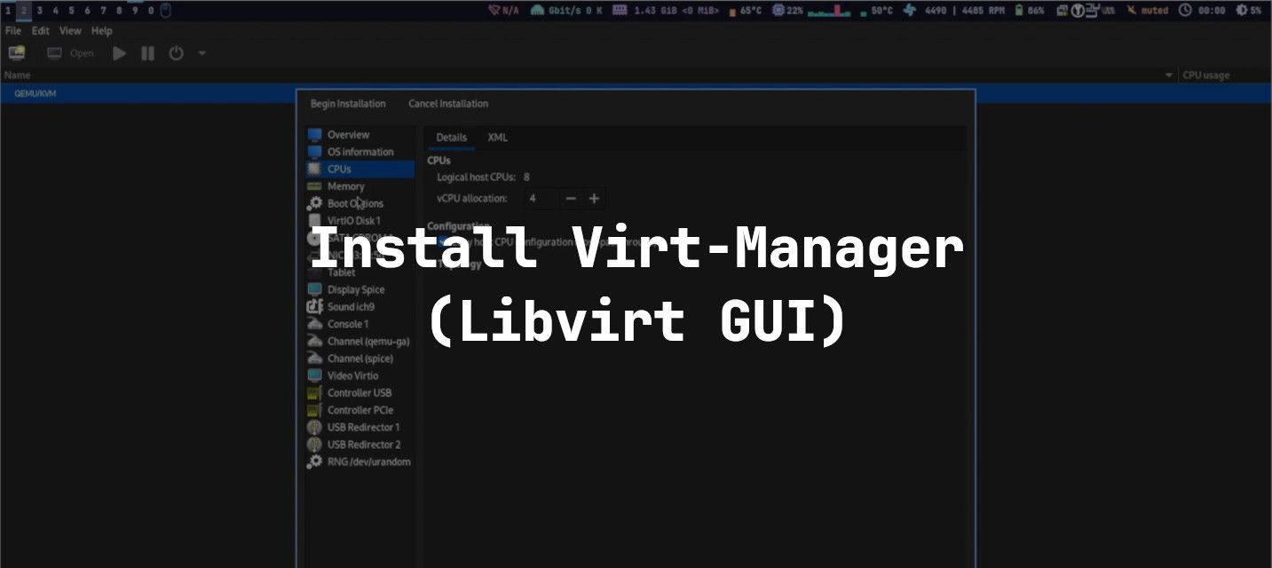
Task: Click Cancel Installation
Action: point(447,104)
